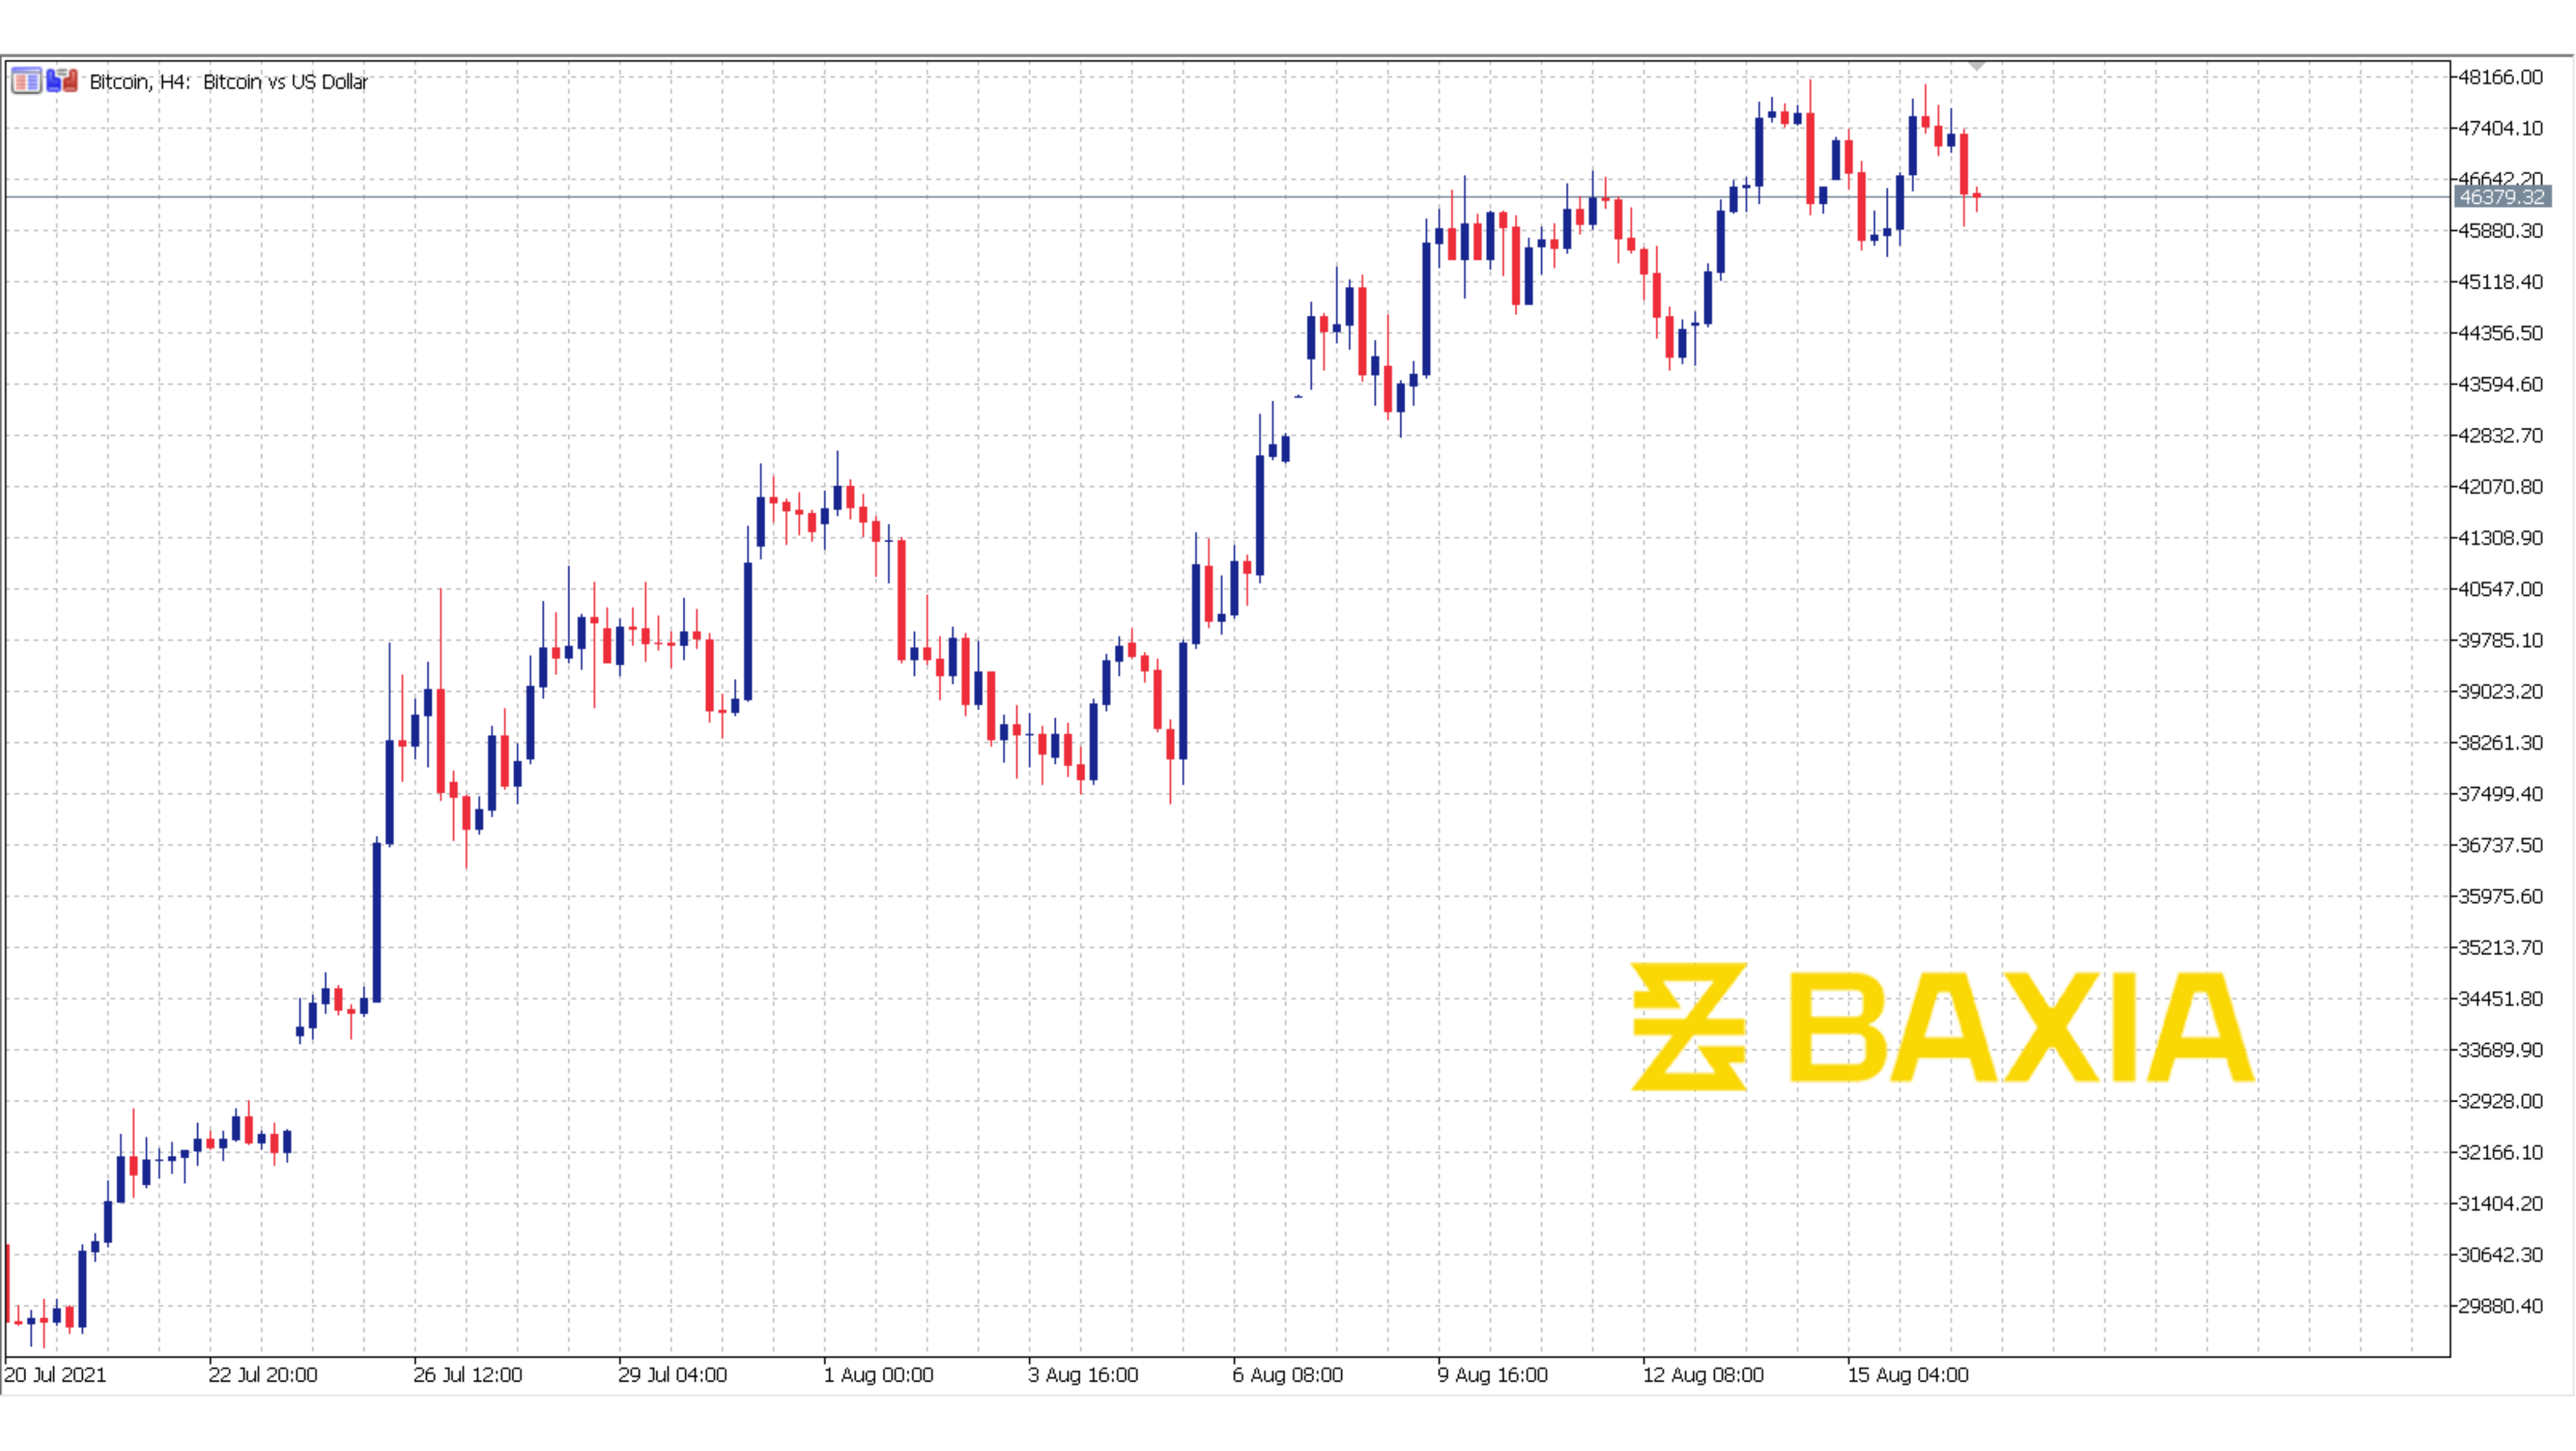Click the '3 Aug 16:00' time axis label
Image resolution: width=2576 pixels, height=1451 pixels.
point(1083,1375)
